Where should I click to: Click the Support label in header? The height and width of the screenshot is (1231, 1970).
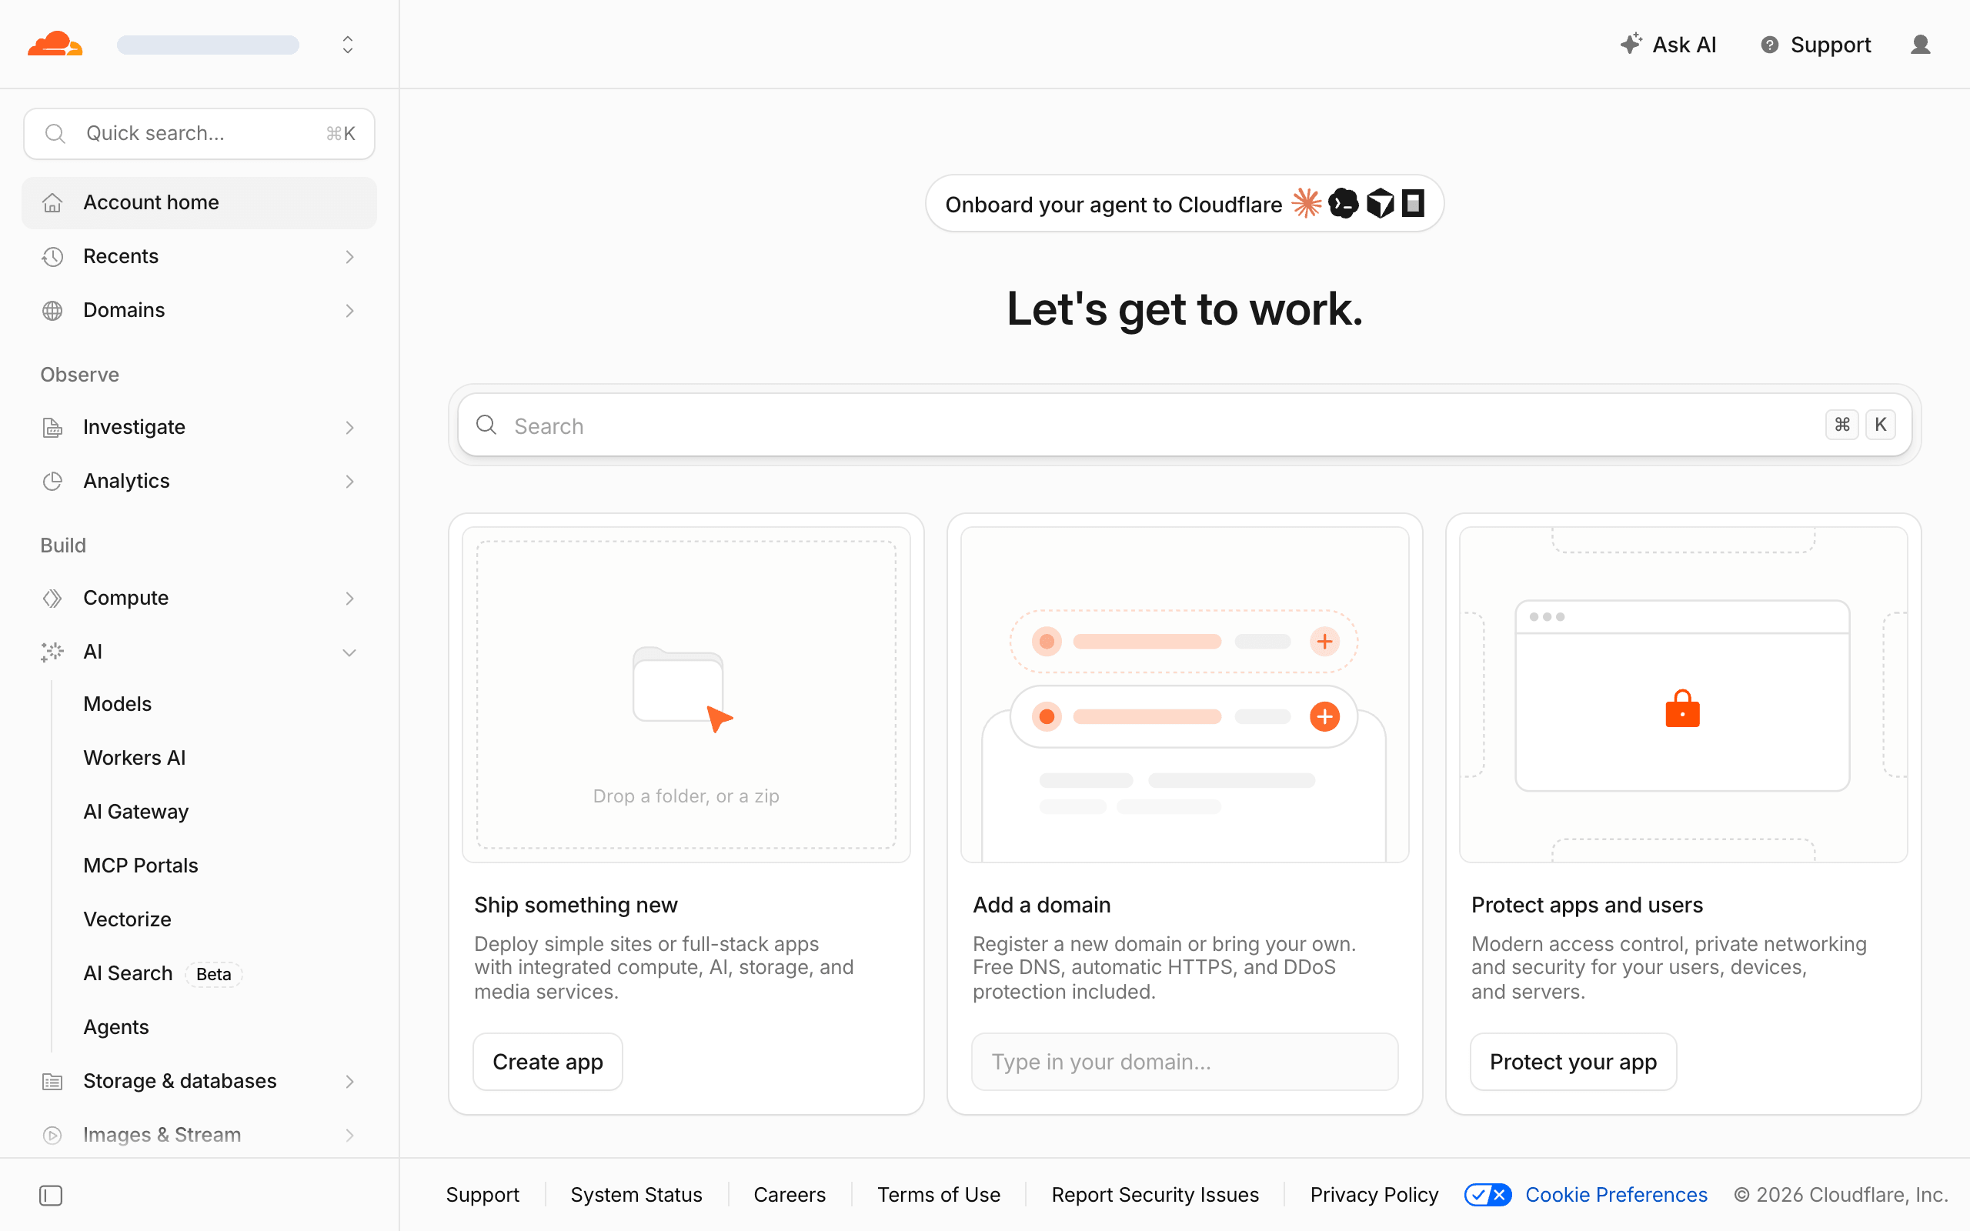[1831, 45]
